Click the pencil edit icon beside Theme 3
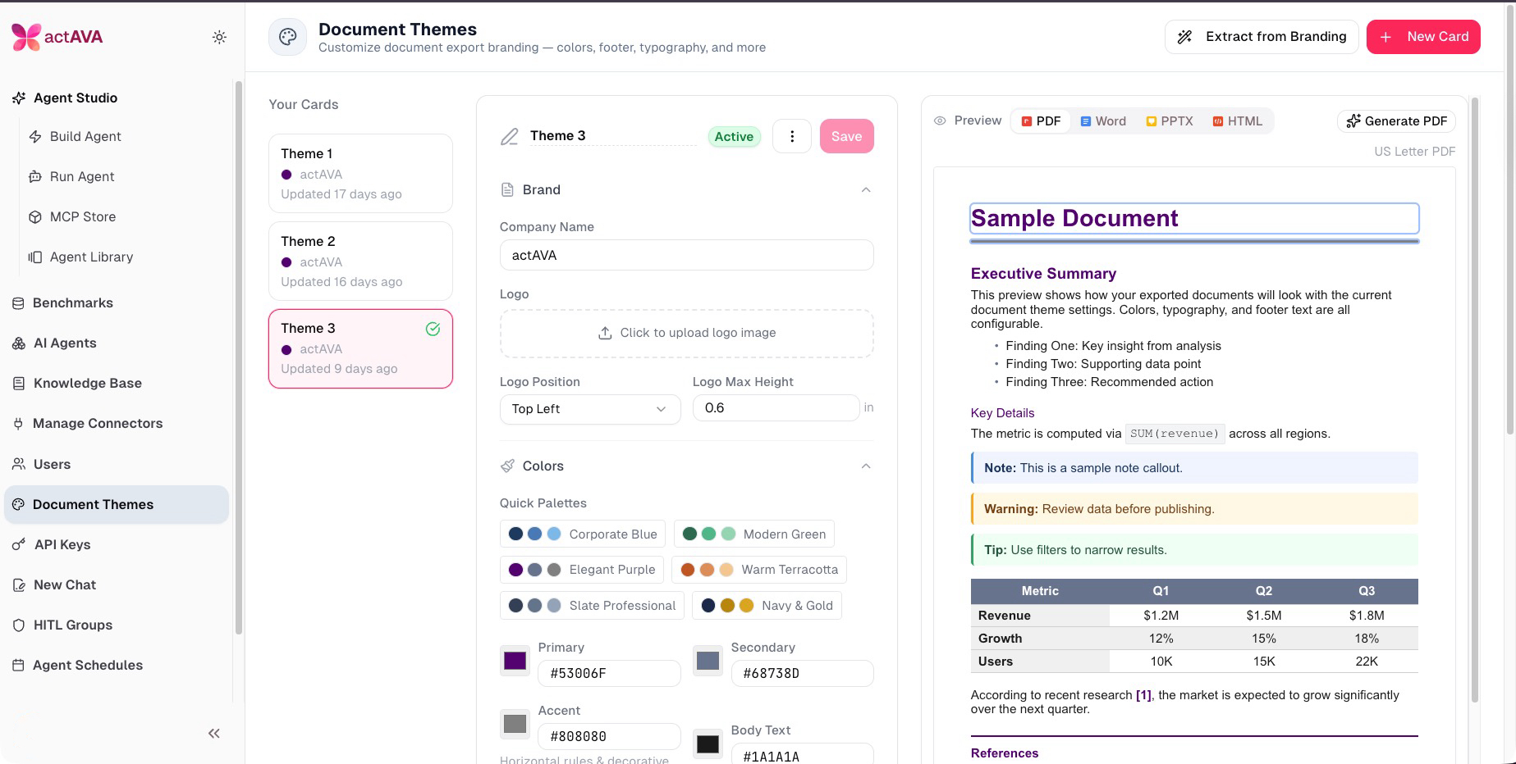1516x764 pixels. (510, 137)
